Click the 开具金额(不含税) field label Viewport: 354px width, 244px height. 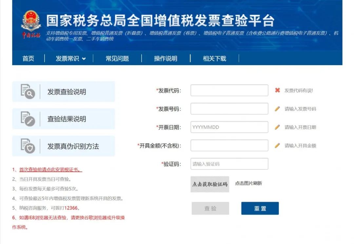coord(159,146)
